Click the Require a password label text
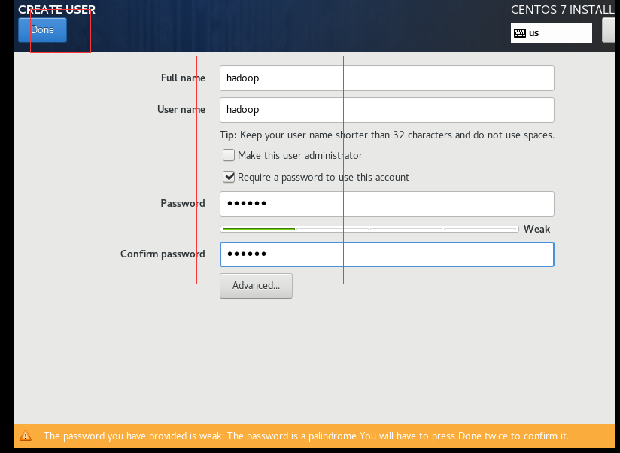Image resolution: width=620 pixels, height=453 pixels. tap(323, 177)
